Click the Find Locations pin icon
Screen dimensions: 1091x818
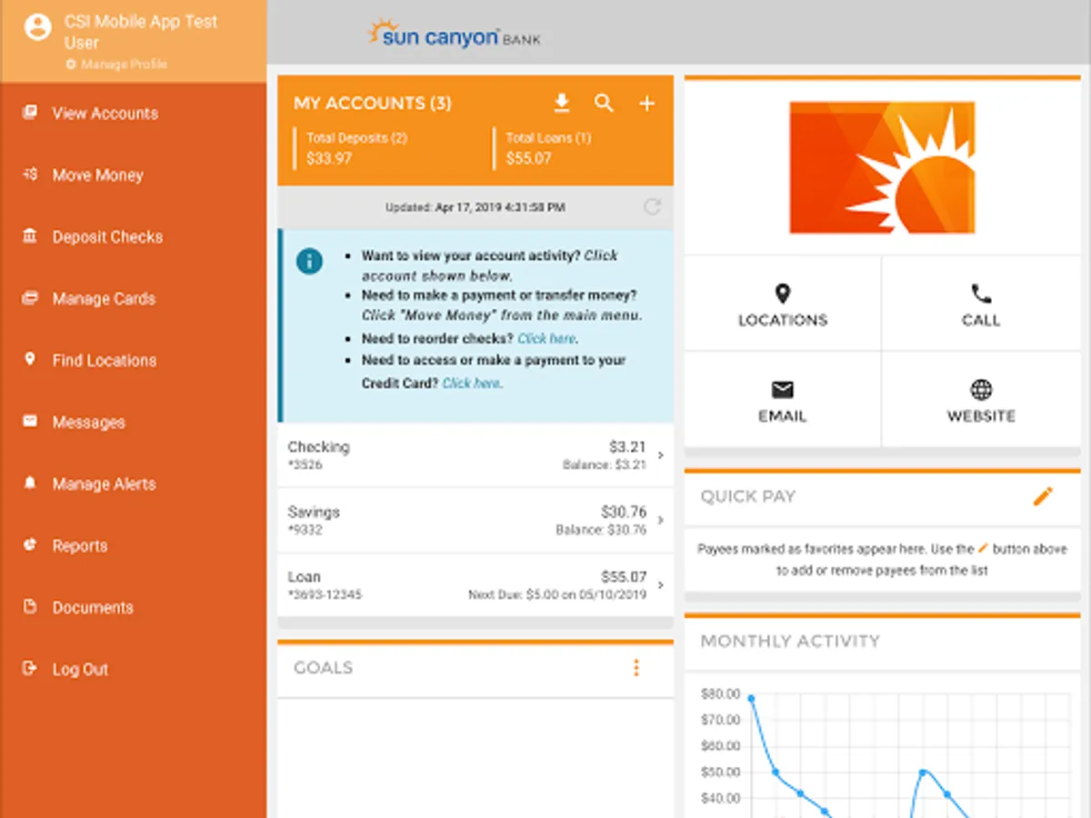[30, 360]
